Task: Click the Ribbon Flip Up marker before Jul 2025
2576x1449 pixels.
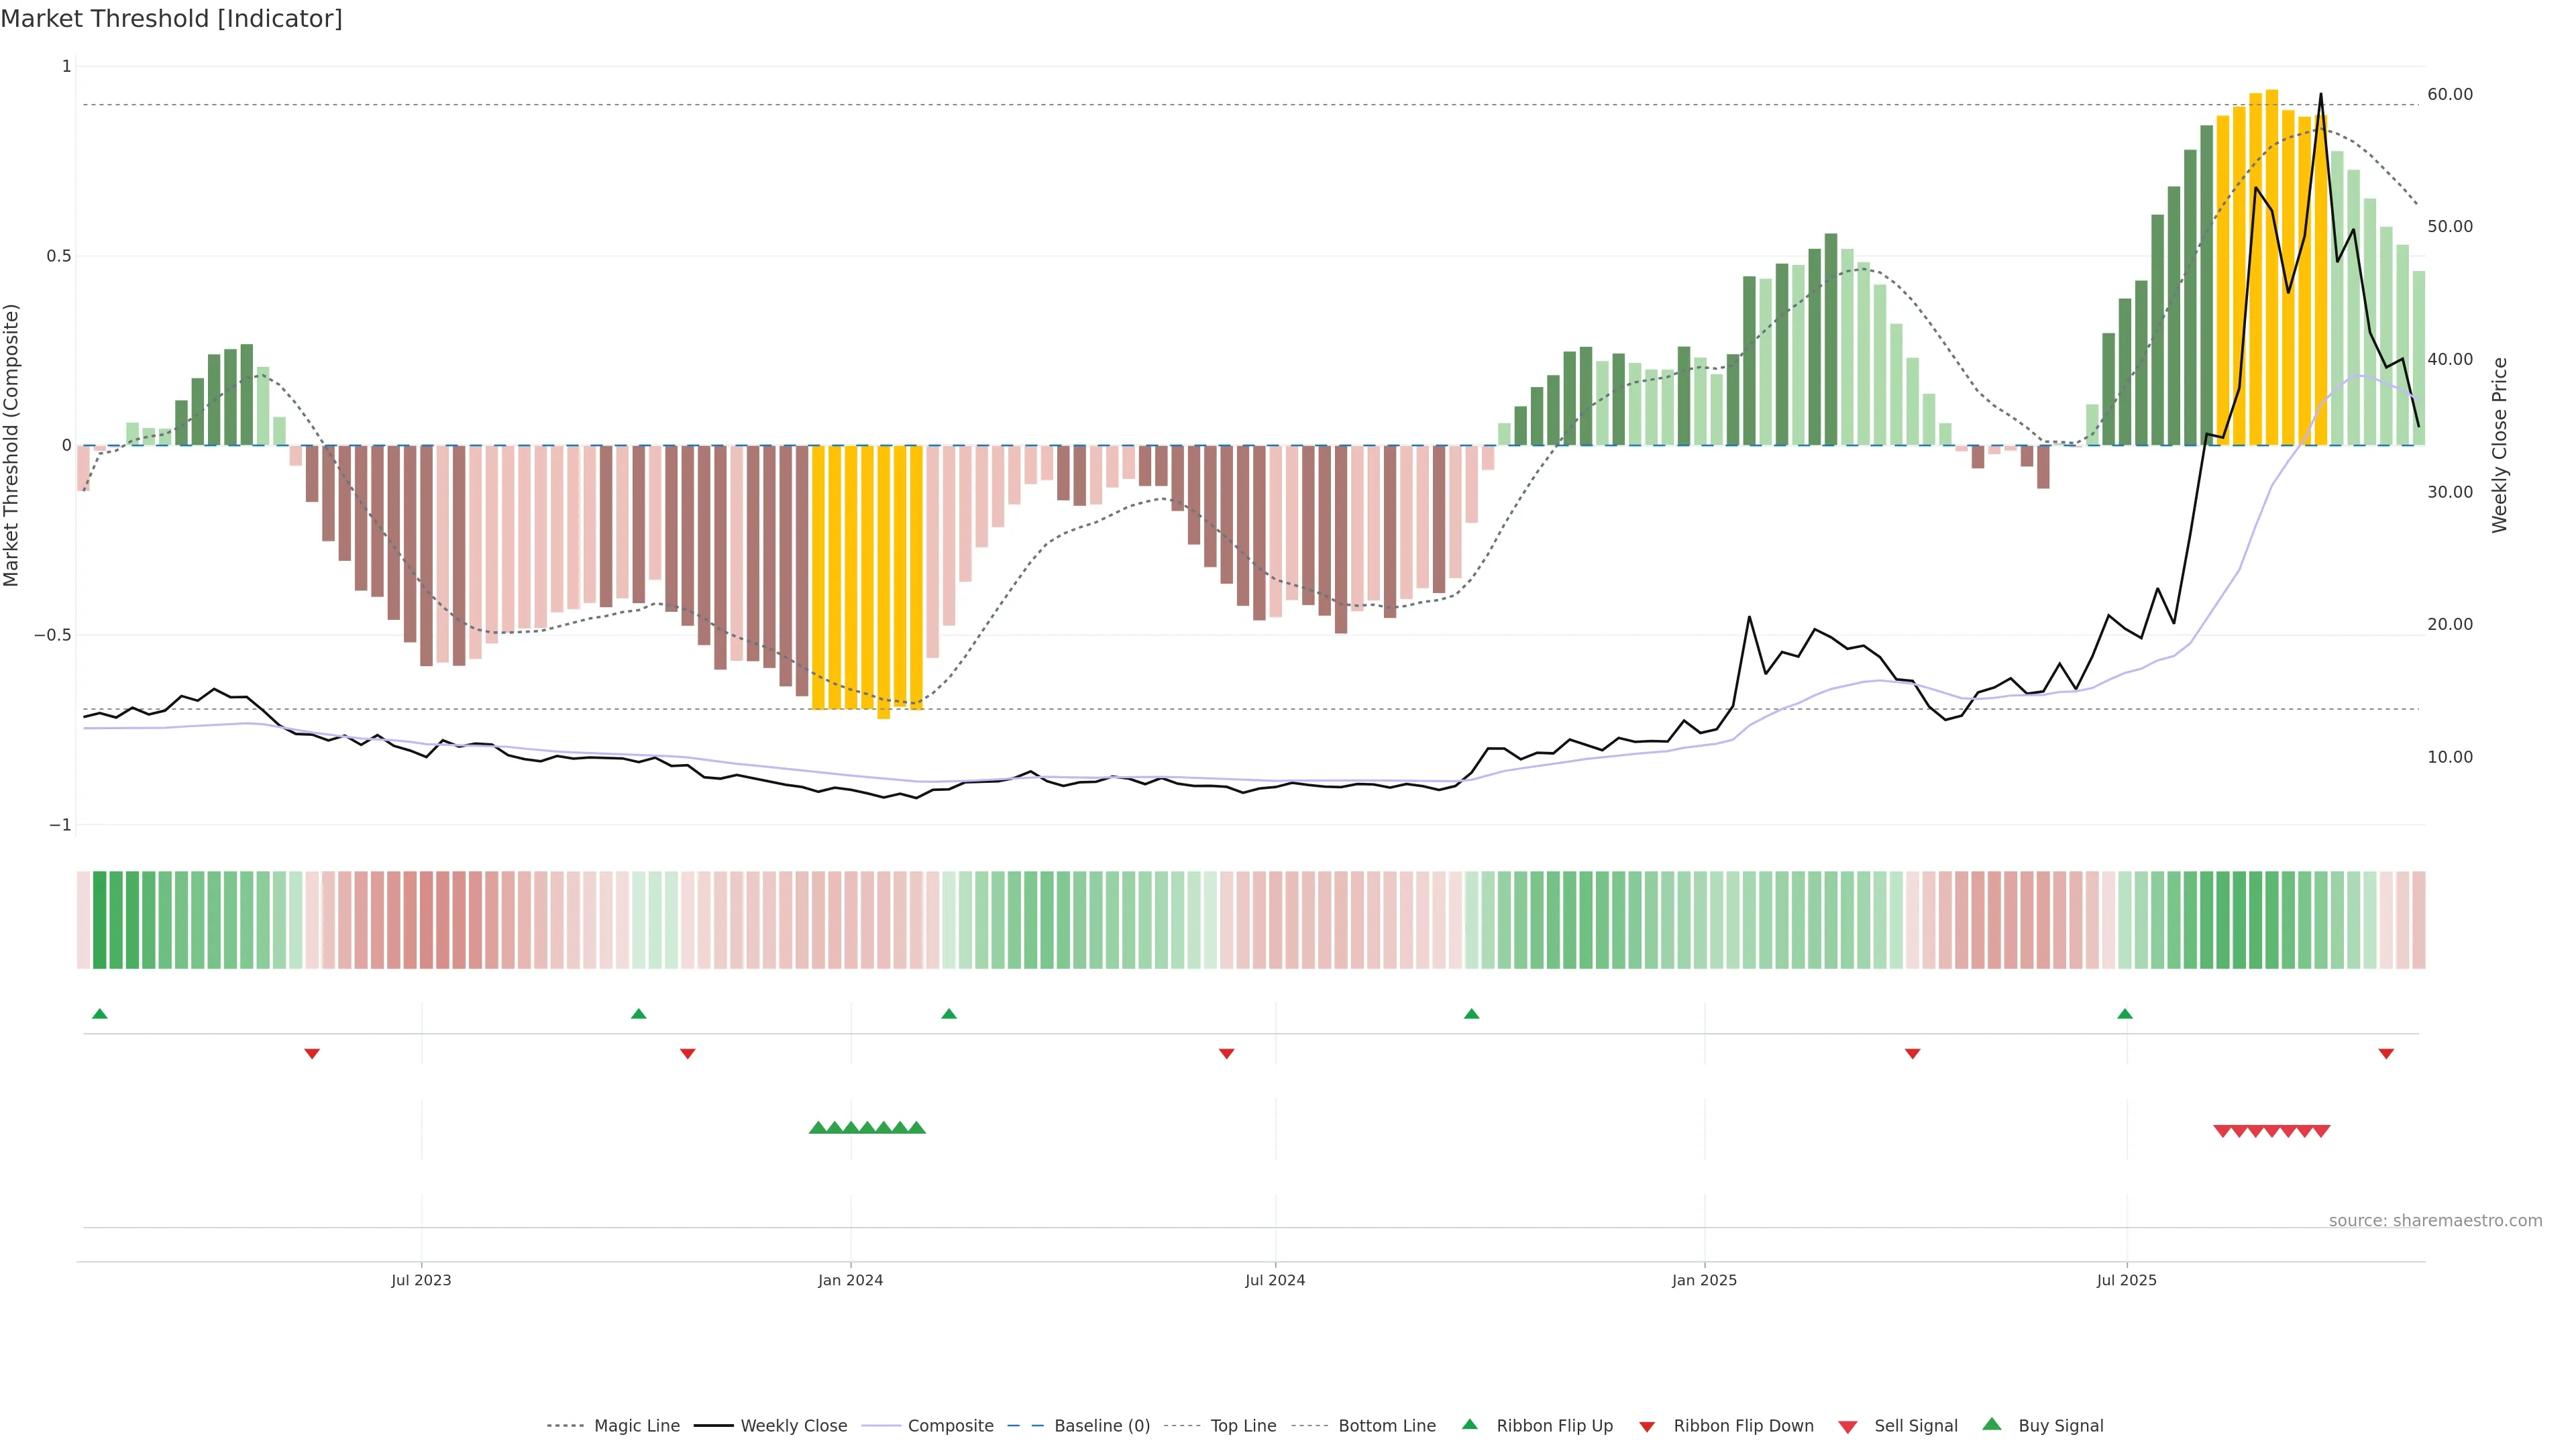Action: 2125,1014
